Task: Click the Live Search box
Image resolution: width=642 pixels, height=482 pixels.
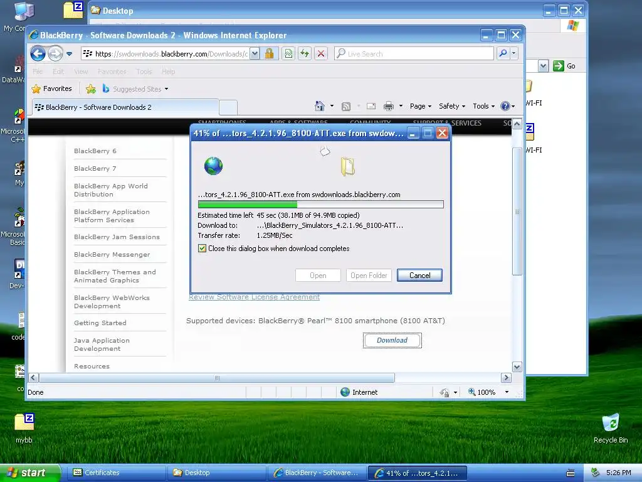Action: 414,54
